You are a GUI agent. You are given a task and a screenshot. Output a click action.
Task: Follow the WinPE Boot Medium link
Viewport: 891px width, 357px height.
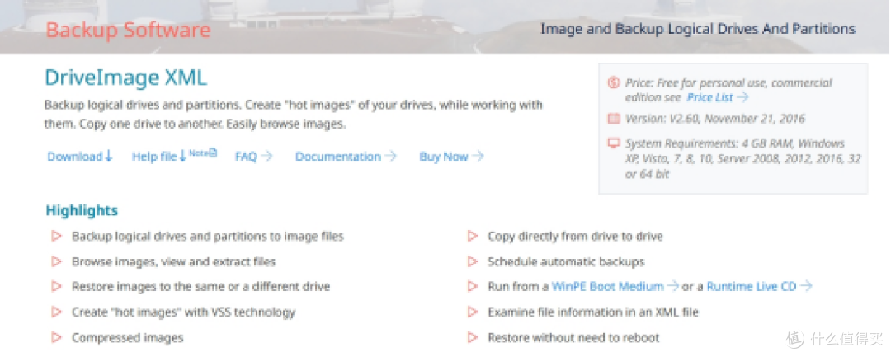tap(615, 287)
